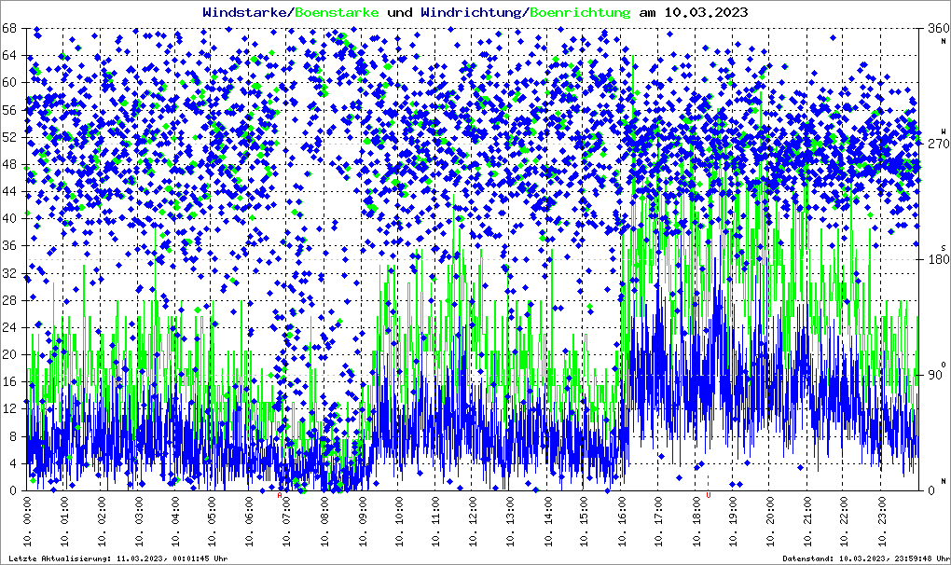Click the S compass letter above 180
Image resolution: width=951 pixels, height=565 pixels.
point(944,247)
